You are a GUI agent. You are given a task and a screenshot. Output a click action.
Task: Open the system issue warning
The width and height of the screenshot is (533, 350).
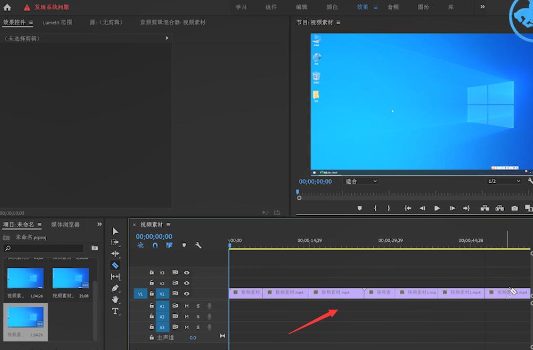(x=46, y=7)
